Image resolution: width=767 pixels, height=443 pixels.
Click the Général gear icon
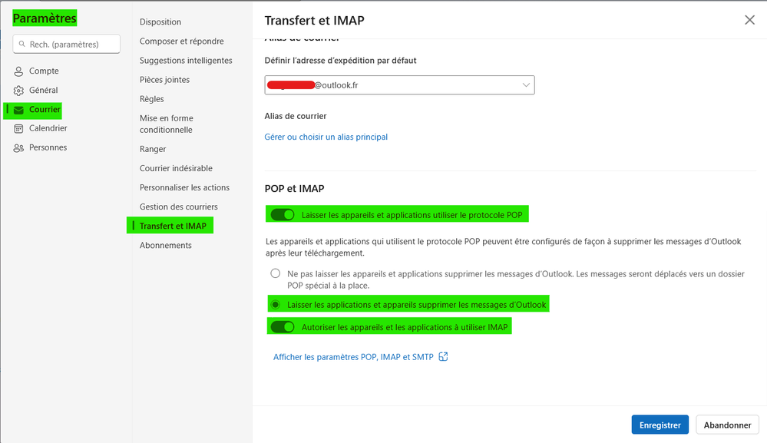[19, 91]
